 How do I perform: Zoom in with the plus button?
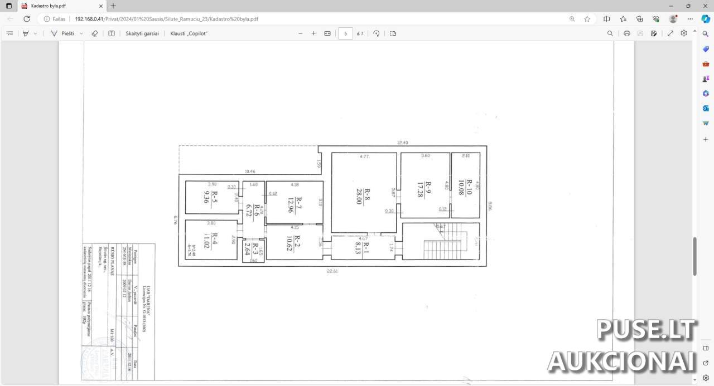click(313, 33)
